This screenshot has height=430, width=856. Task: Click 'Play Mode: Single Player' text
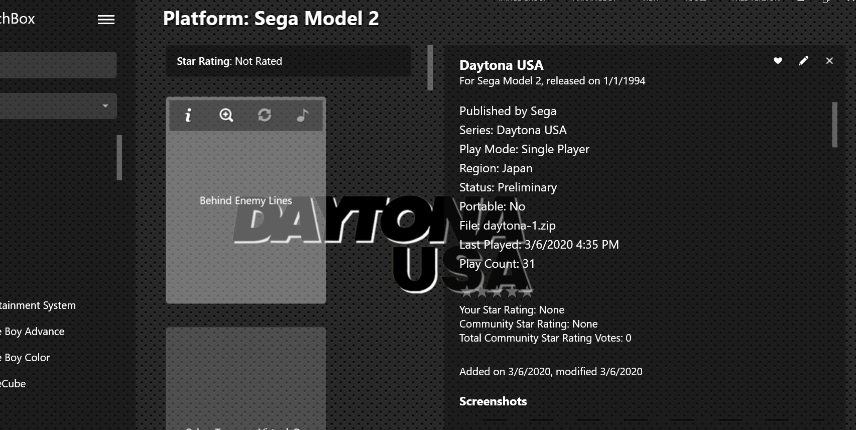point(524,149)
